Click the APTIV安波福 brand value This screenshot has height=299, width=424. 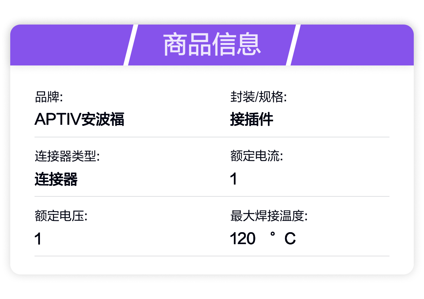point(80,119)
